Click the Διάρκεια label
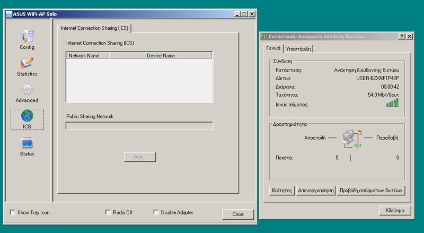424x233 pixels. 285,87
